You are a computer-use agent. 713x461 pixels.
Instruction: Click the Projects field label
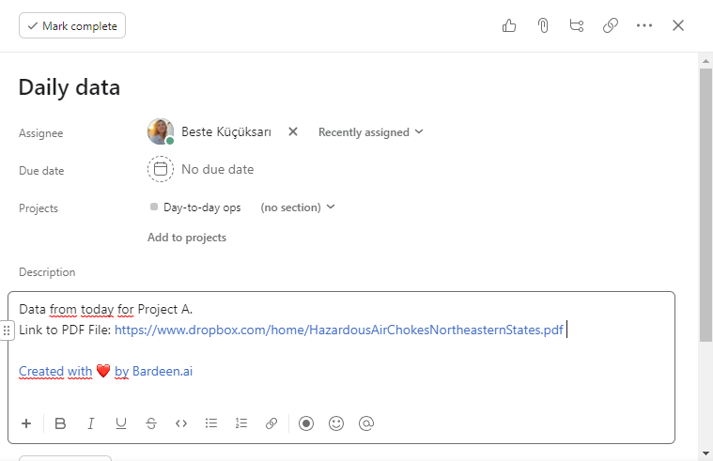(39, 208)
